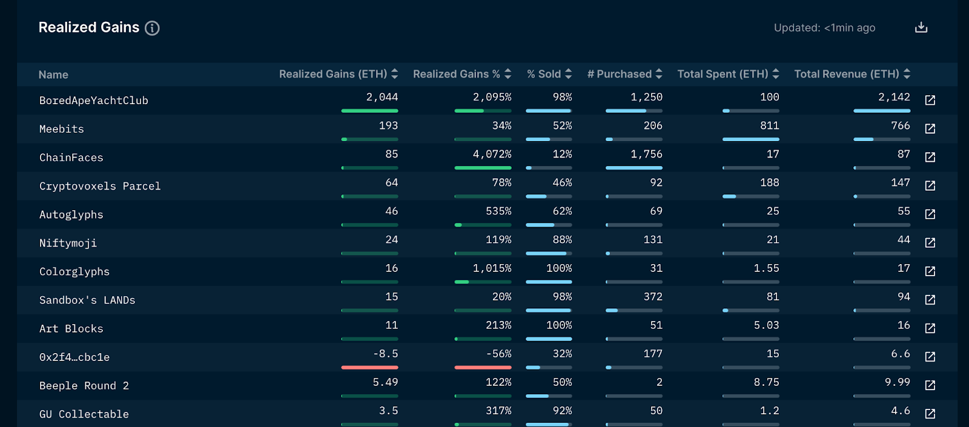
Task: Click Art Blocks total spent 5.03
Action: tap(766, 325)
